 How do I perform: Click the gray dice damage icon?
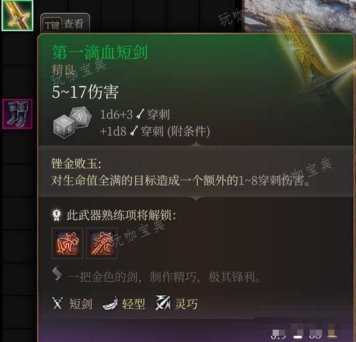coord(72,122)
